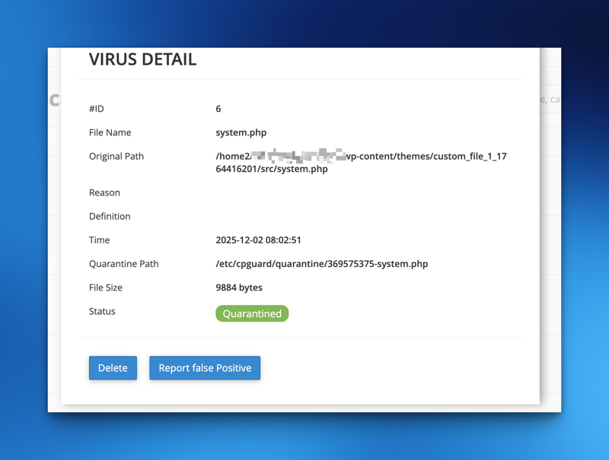Click the Delete button

pos(113,368)
